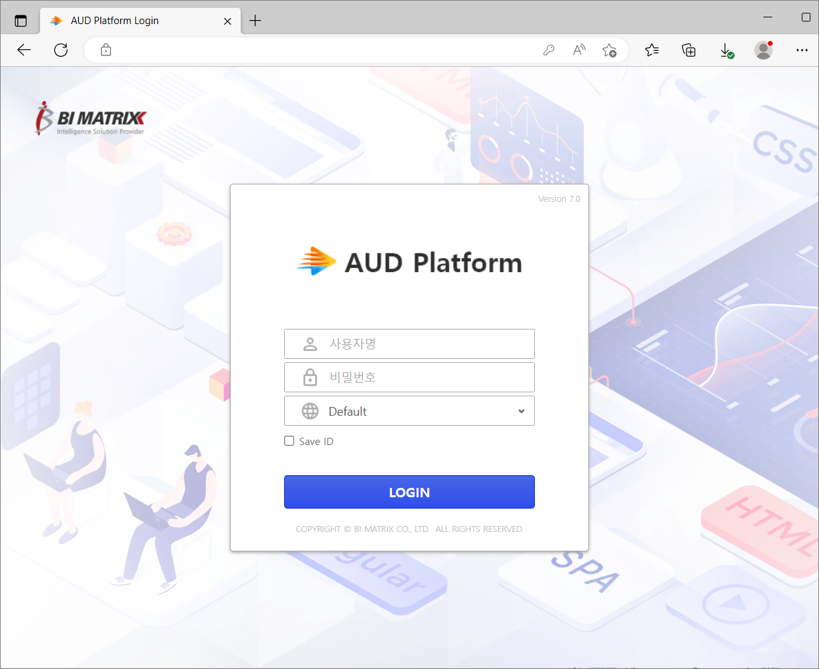
Task: Open the Favorites list icon
Action: tap(652, 50)
